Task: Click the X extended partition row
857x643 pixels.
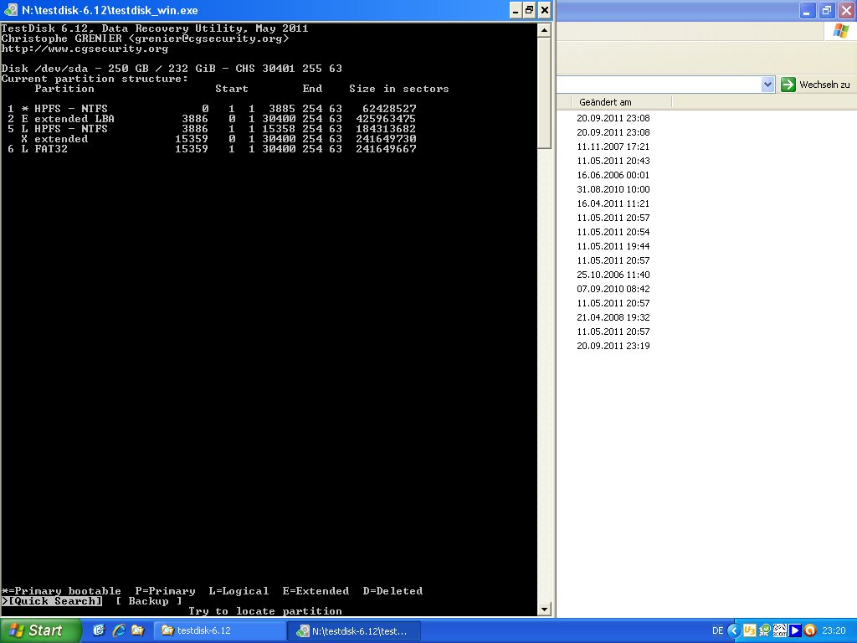Action: (218, 139)
